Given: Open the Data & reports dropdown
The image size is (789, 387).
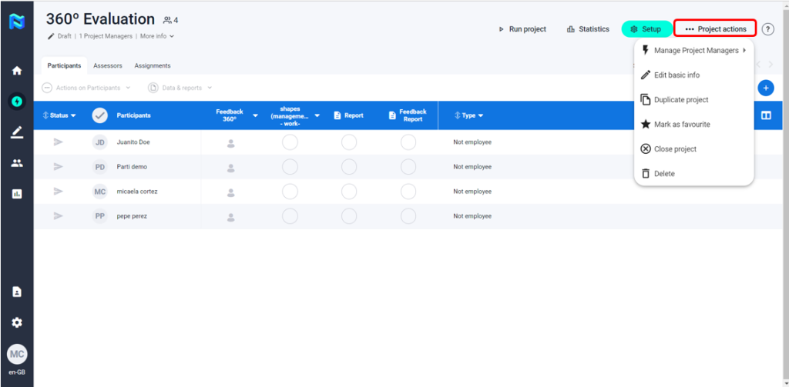Looking at the screenshot, I should click(x=180, y=88).
